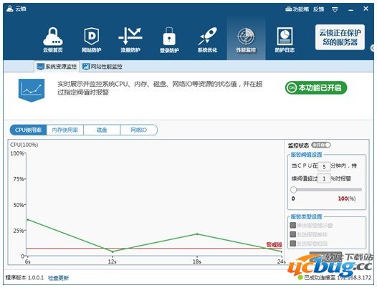Toggle the 监控状态 switch

coord(321,145)
